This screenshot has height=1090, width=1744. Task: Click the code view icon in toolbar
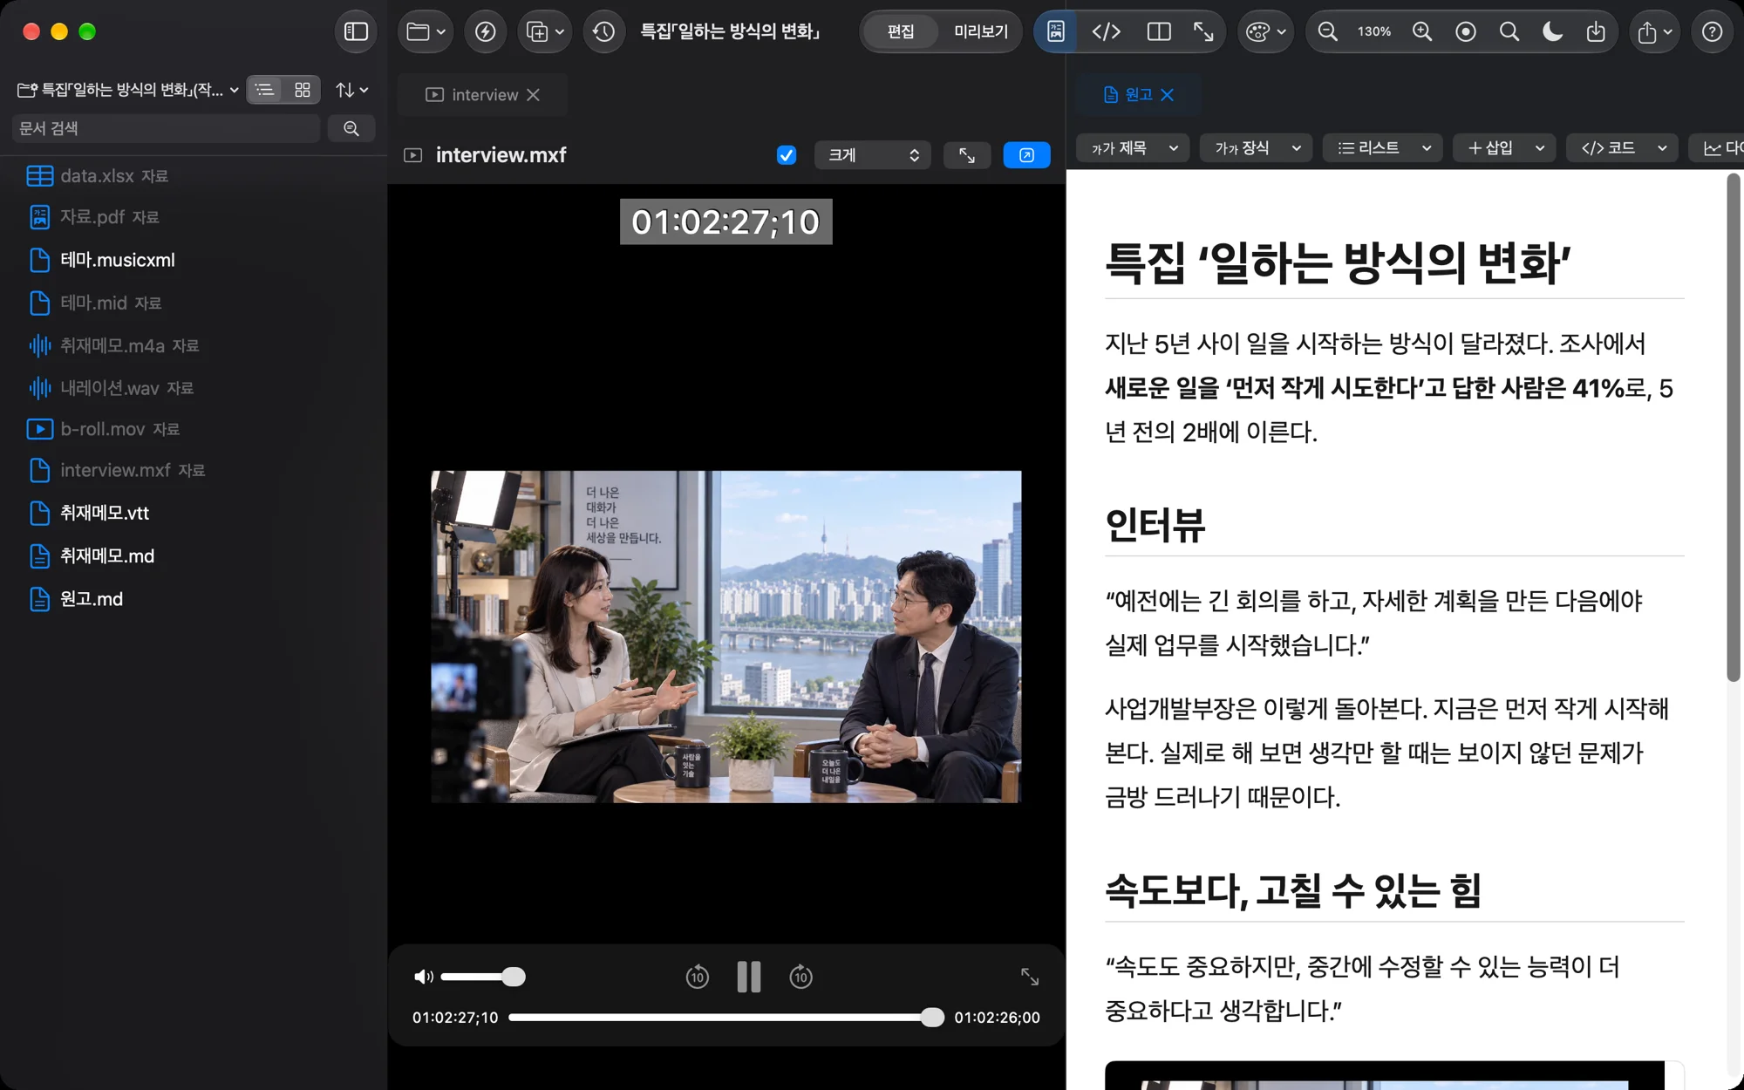(x=1106, y=32)
